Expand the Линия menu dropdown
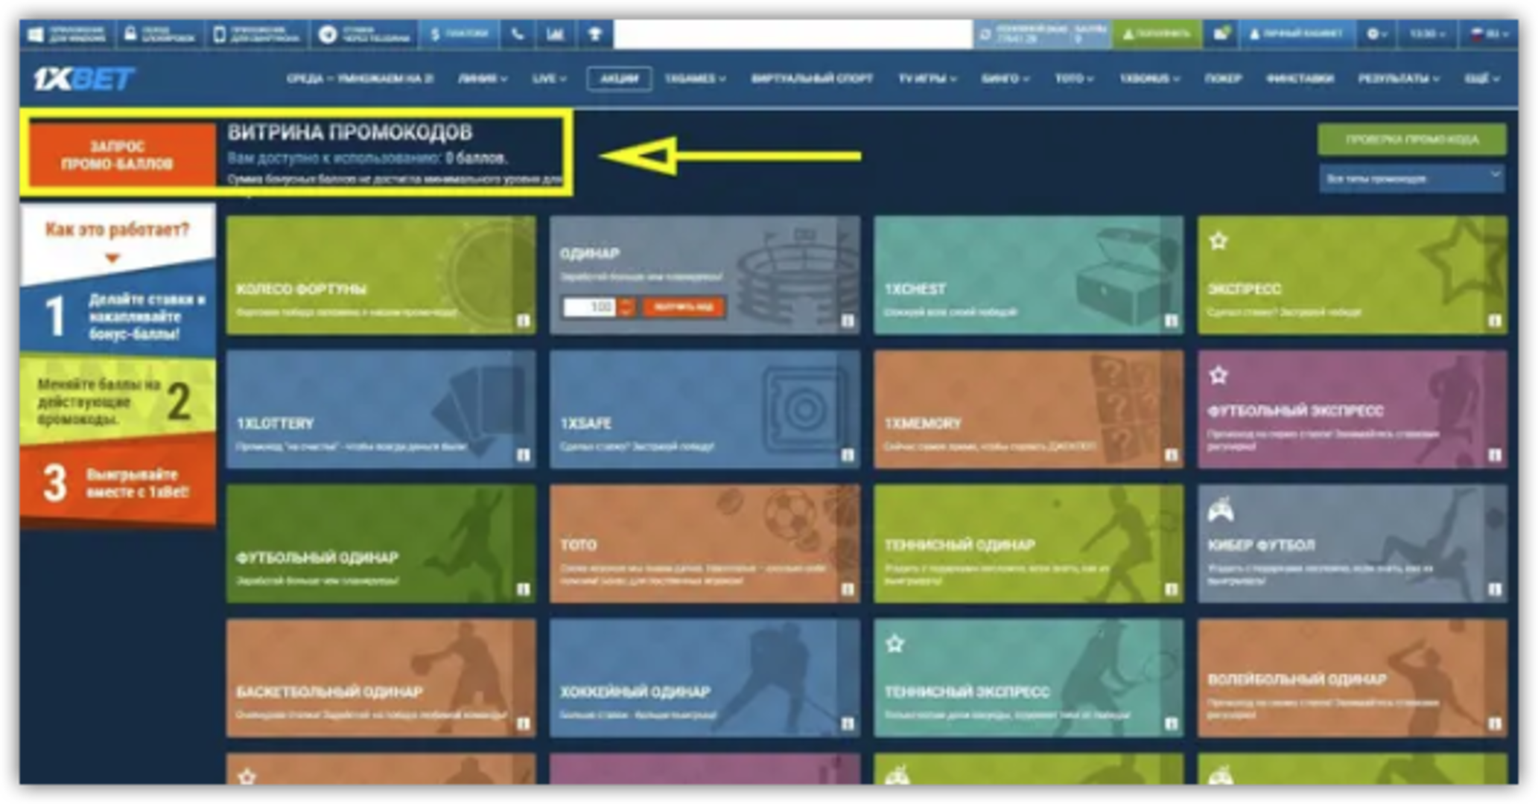The image size is (1538, 804). (483, 78)
